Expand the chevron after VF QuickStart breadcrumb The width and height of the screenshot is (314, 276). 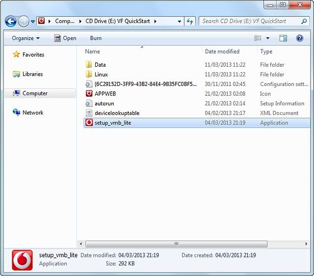[155, 21]
